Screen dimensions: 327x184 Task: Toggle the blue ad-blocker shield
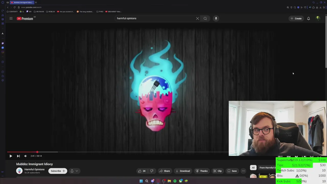298,7
